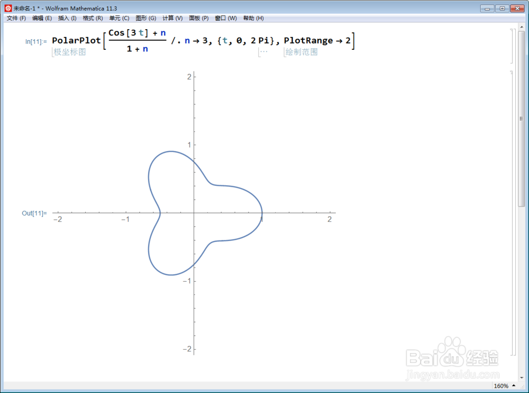This screenshot has height=393, width=529.
Task: Click scroll up arrow of vertical scrollbar
Action: pos(522,26)
